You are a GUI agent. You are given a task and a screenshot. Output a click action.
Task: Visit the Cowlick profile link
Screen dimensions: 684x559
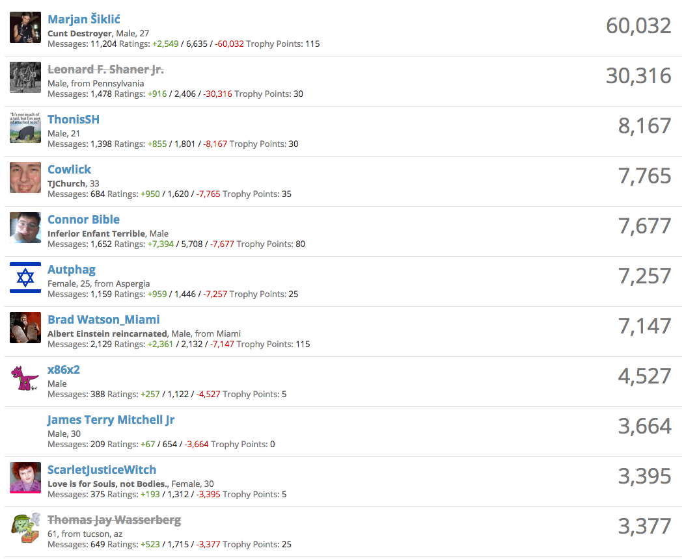[x=70, y=170]
